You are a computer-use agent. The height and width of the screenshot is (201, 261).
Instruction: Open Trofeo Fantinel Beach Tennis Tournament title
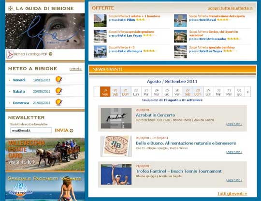click(x=179, y=171)
